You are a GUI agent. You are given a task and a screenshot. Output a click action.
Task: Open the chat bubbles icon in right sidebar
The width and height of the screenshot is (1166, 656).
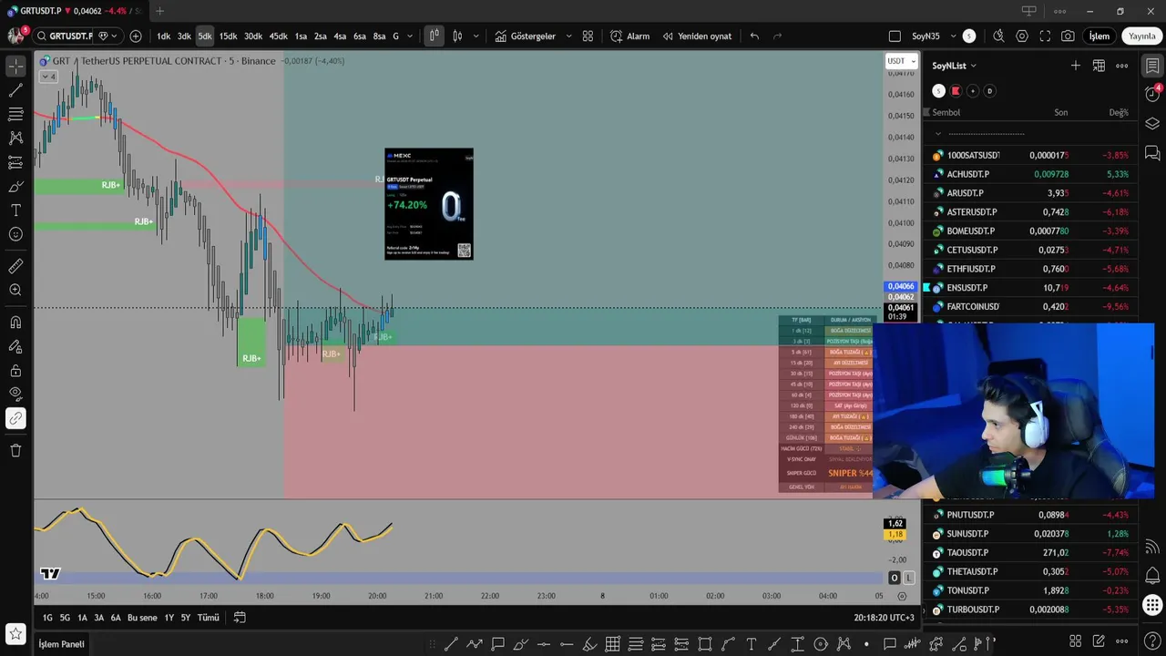coord(1152,152)
